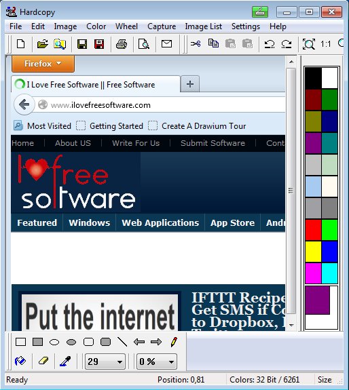
Task: Click the Write For Us link
Action: 136,143
